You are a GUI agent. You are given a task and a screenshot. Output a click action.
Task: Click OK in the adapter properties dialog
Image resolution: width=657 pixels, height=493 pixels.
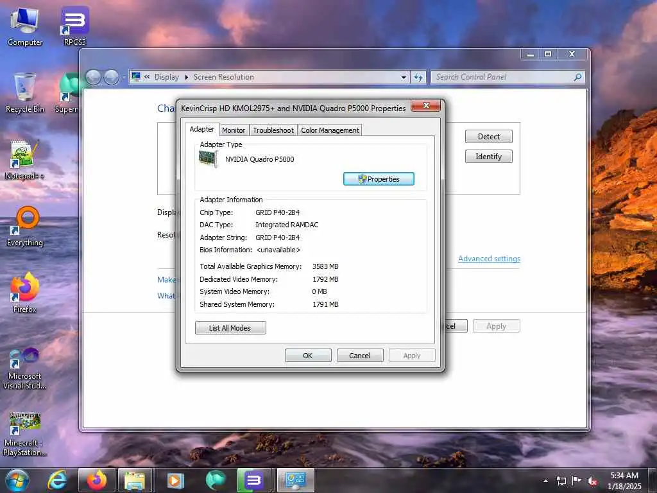pos(308,356)
